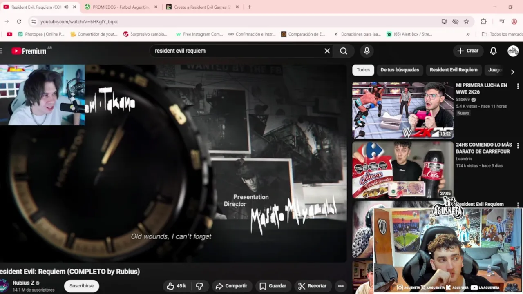Open the Rubius Z channel avatar
Image resolution: width=523 pixels, height=294 pixels.
pos(4,286)
